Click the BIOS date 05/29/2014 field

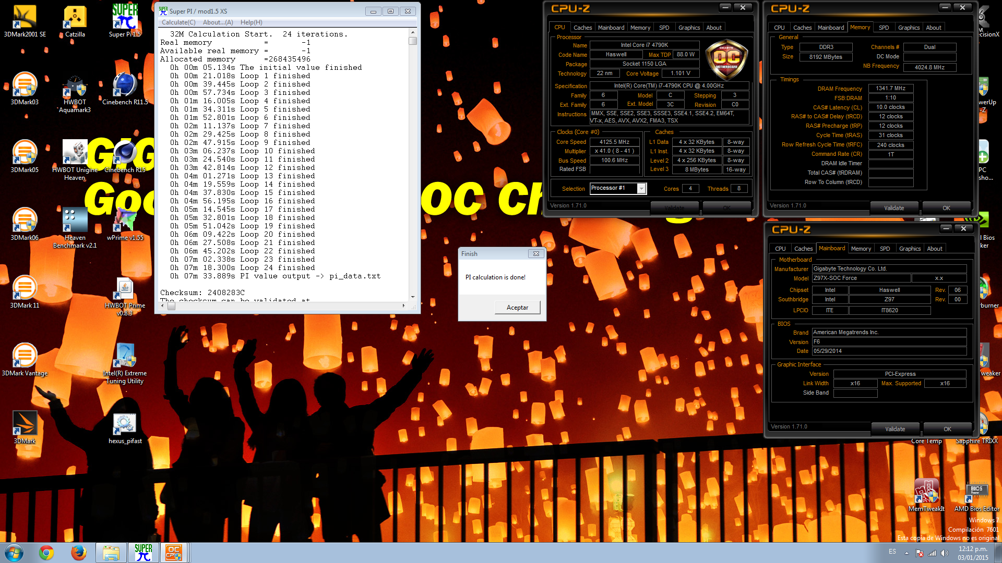pyautogui.click(x=889, y=351)
